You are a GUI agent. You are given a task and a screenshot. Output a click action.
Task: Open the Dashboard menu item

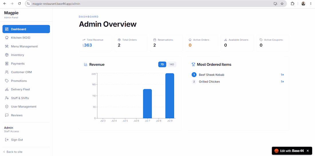point(26,29)
